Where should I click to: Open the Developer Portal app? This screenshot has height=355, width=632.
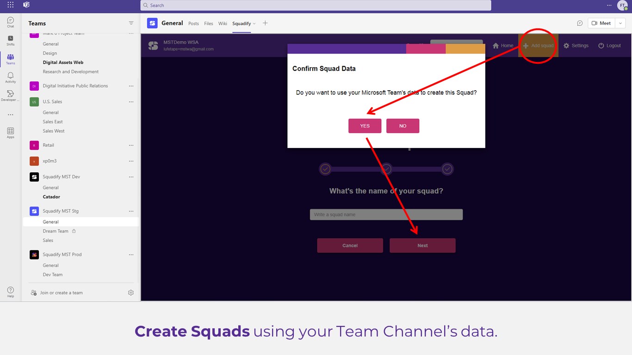click(10, 96)
